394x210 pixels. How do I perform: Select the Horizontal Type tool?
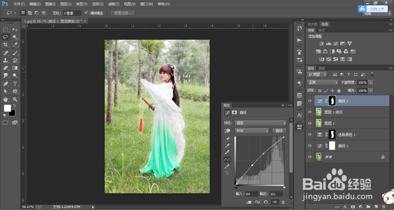(x=15, y=83)
